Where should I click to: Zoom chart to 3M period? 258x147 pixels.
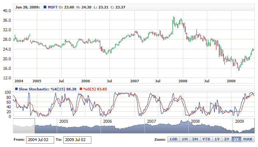click(195, 139)
